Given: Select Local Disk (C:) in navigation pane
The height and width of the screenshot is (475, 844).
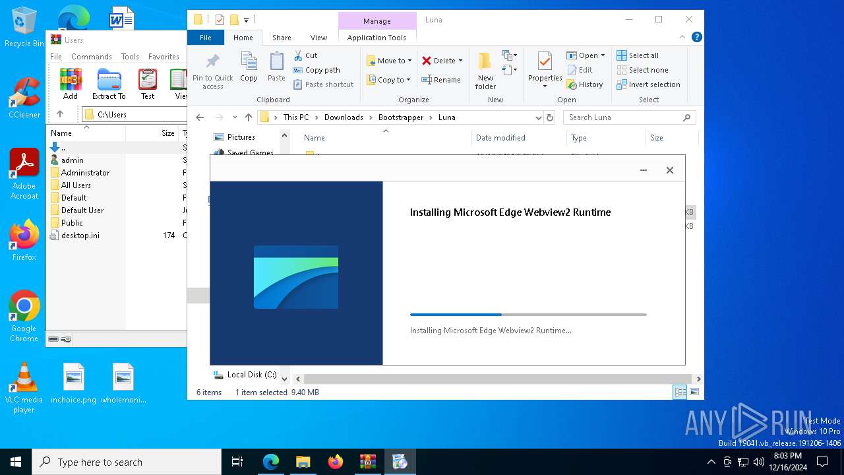Looking at the screenshot, I should [252, 375].
